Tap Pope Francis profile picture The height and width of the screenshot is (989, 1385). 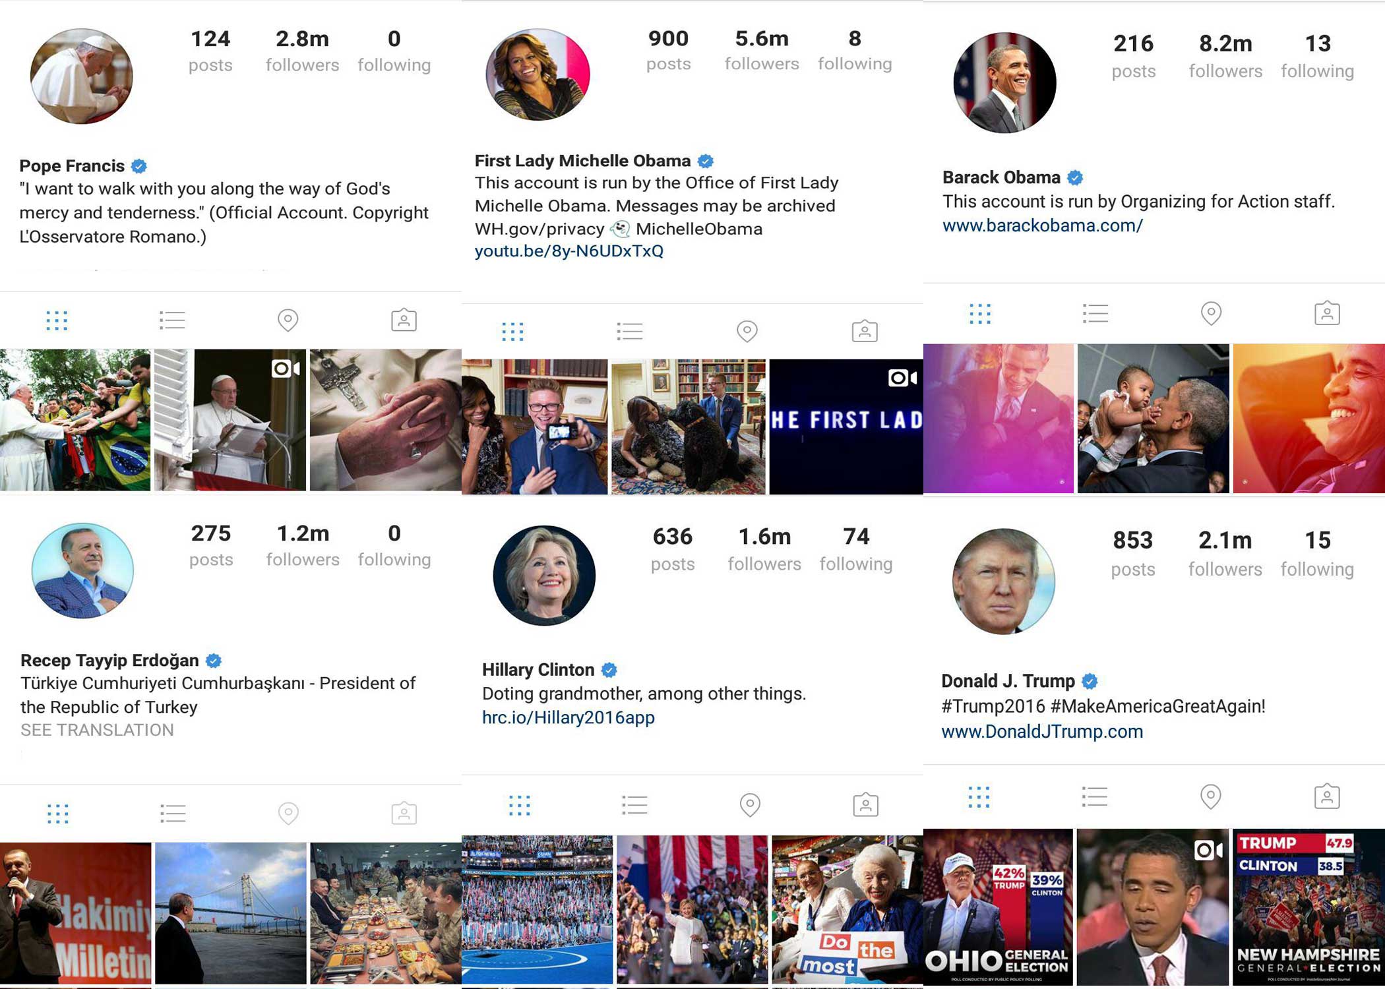click(82, 76)
